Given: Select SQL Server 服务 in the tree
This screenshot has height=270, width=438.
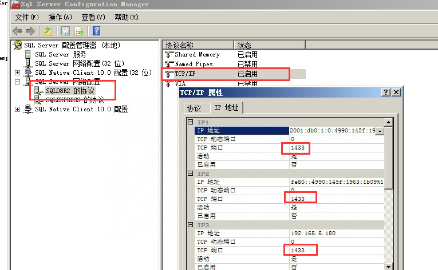Looking at the screenshot, I should tap(61, 54).
